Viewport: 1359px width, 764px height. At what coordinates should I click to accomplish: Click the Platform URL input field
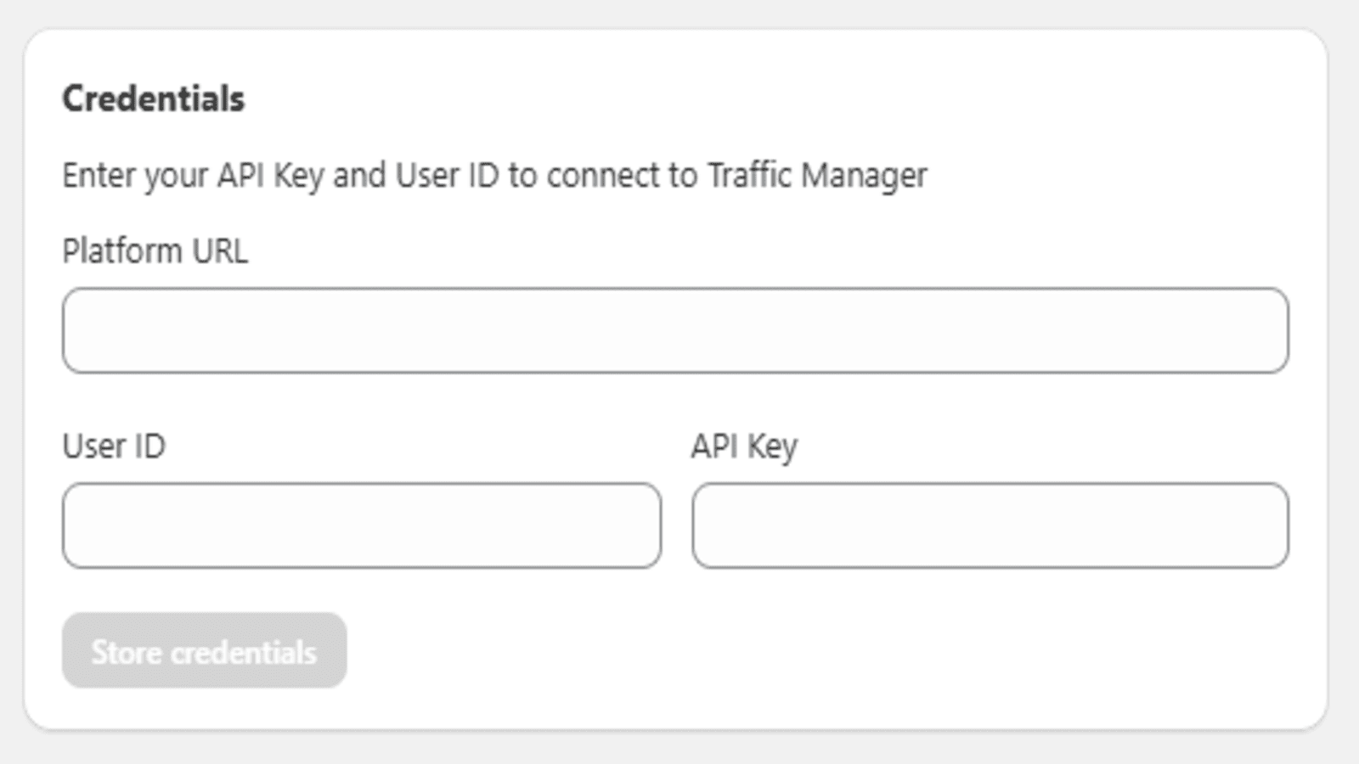pyautogui.click(x=675, y=330)
